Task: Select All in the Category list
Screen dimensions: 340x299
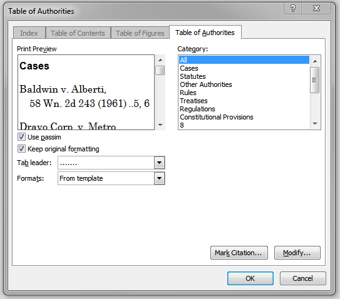Action: point(244,60)
